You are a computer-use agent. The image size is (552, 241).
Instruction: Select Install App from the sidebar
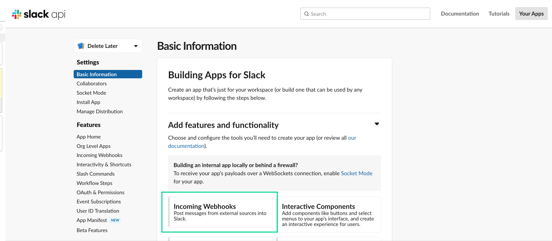coord(88,102)
